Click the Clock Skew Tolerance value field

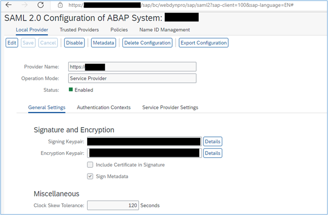pyautogui.click(x=113, y=205)
